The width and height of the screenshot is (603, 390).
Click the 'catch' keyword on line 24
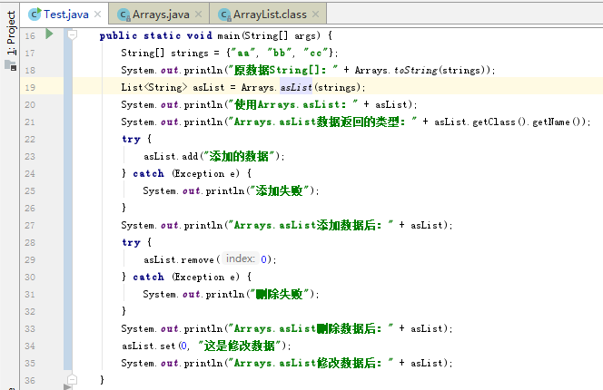pyautogui.click(x=148, y=173)
